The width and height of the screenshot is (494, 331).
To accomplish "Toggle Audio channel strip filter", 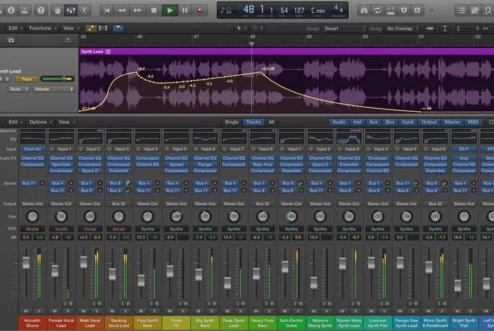I will pos(339,122).
